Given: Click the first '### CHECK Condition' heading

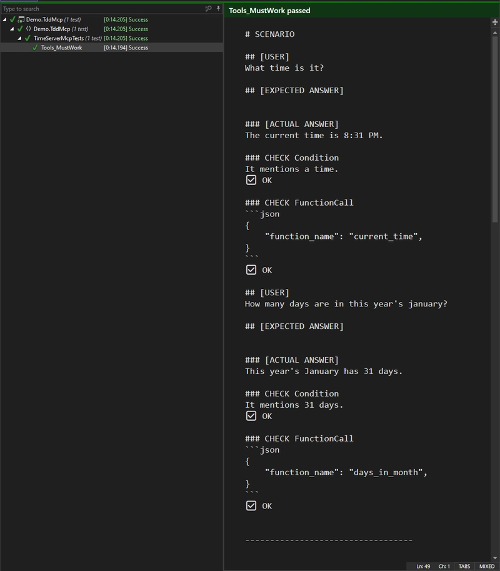Looking at the screenshot, I should [x=292, y=158].
